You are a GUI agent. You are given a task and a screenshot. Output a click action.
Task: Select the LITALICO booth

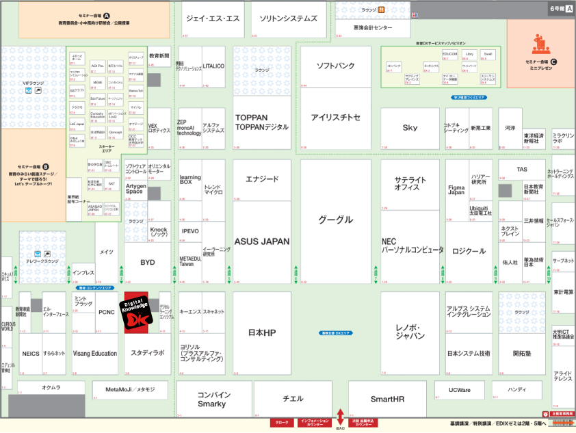pos(214,67)
